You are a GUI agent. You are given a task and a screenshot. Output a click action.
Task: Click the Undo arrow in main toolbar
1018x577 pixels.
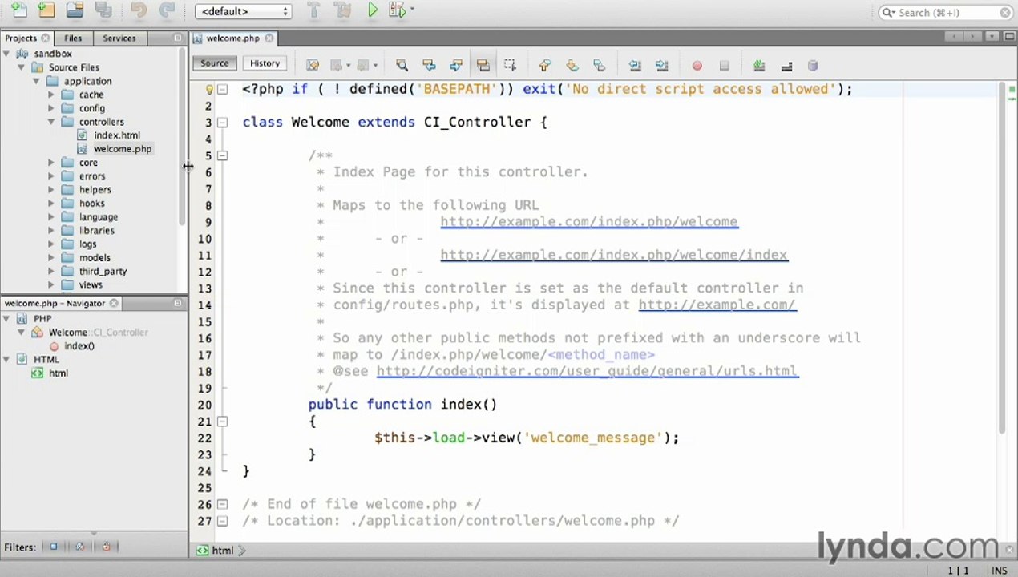pyautogui.click(x=139, y=10)
